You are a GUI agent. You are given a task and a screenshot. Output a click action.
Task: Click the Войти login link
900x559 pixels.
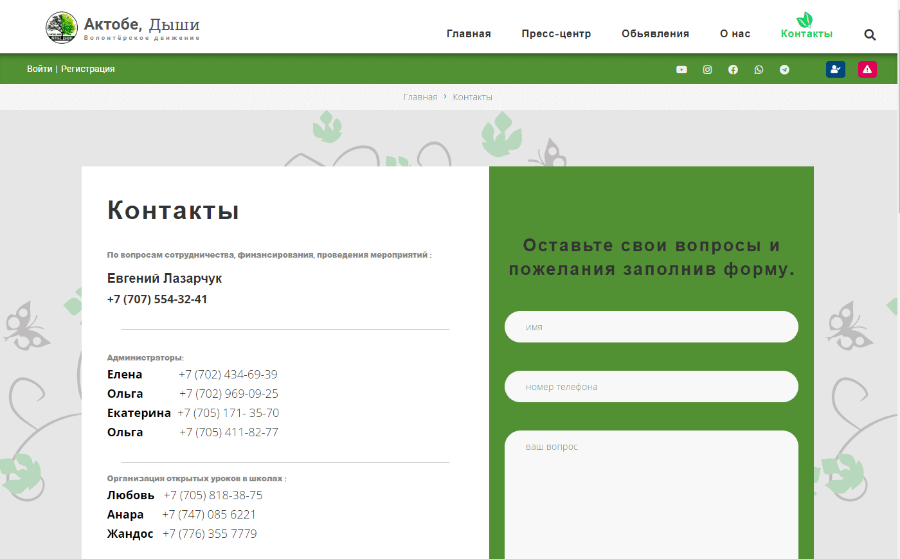pos(39,69)
